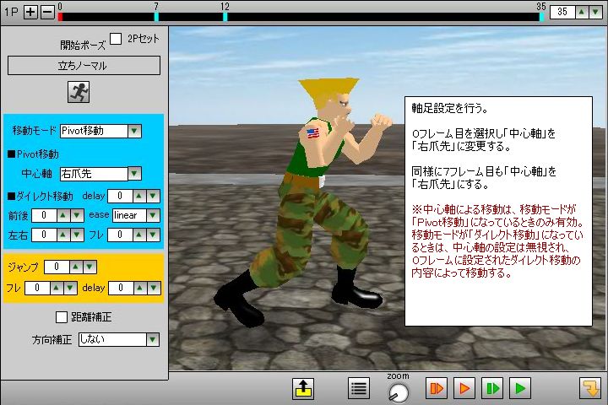The width and height of the screenshot is (608, 405).
Task: Select the red frame 0 timeline marker
Action: [x=60, y=17]
